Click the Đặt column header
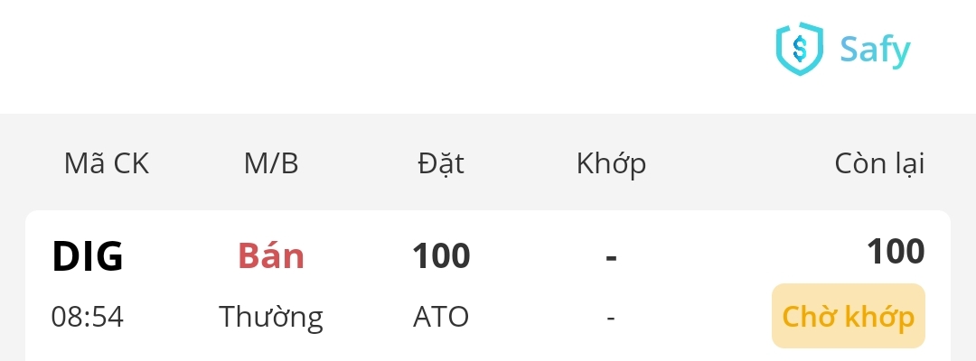 click(x=441, y=163)
